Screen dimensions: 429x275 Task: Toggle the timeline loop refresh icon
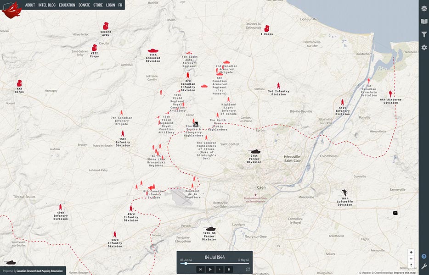(248, 269)
